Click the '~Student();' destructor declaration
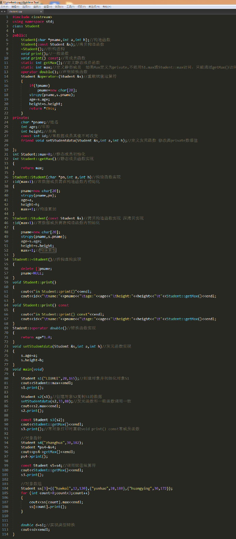236x539 pixels. pyautogui.click(x=32, y=49)
